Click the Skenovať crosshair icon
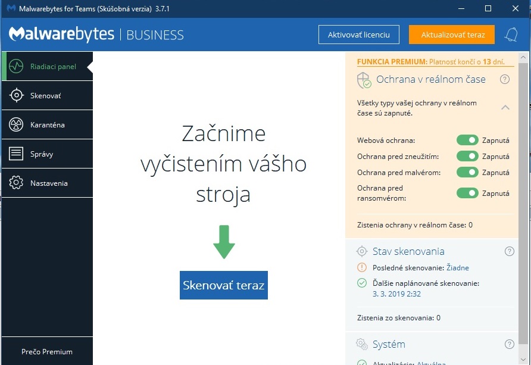Image resolution: width=531 pixels, height=365 pixels. tap(16, 96)
